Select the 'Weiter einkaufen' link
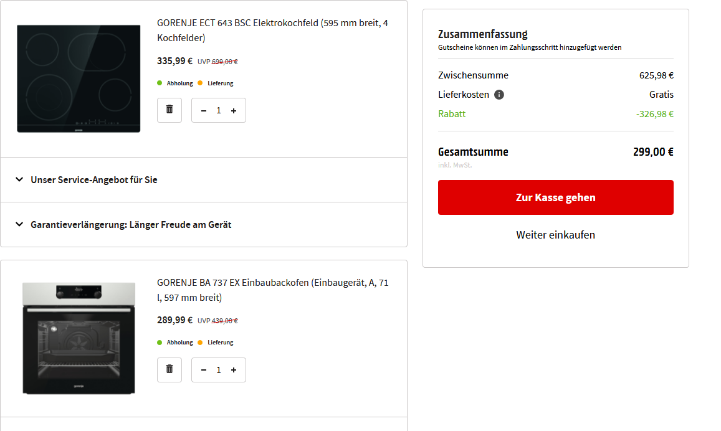The height and width of the screenshot is (431, 721). coord(555,235)
